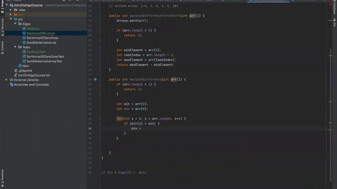Open the Structure tool window tab

click(x=2, y=27)
